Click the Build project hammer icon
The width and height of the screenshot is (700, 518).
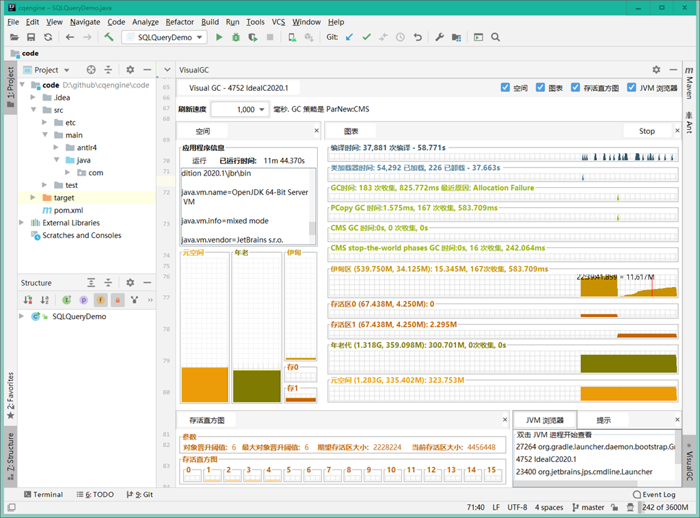coord(109,37)
